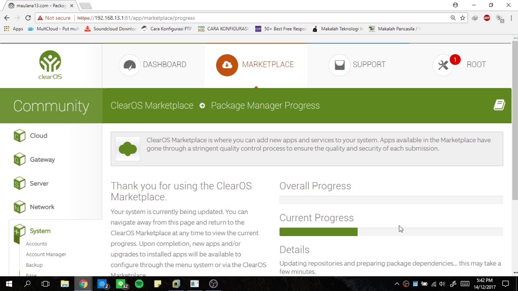Switch to the Dashboard tab
This screenshot has height=291, width=518.
(153, 65)
